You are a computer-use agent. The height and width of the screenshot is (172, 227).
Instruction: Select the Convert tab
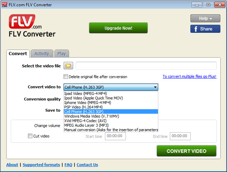point(18,54)
